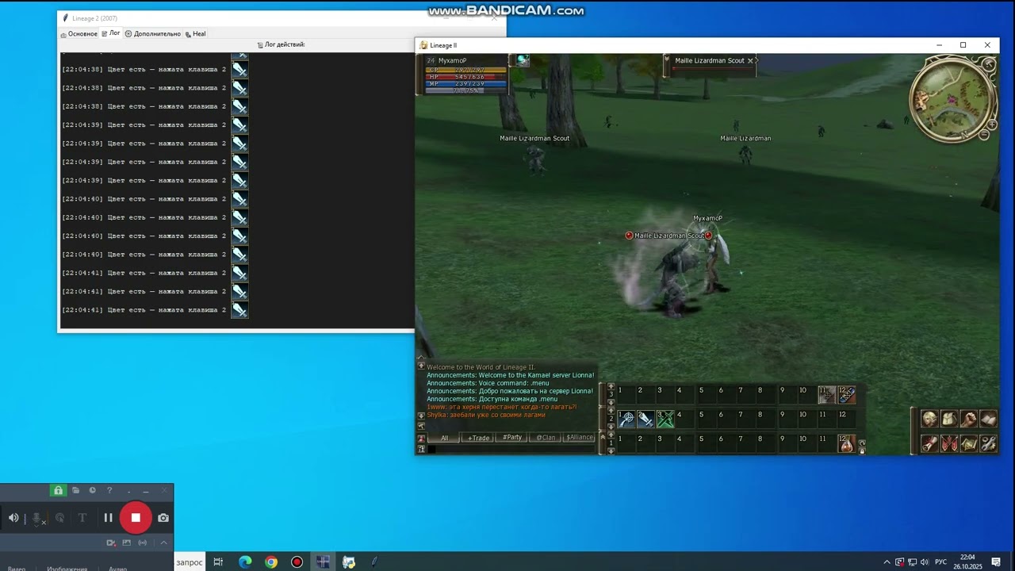Open the Дополнительно tab
1015x571 pixels.
153,34
